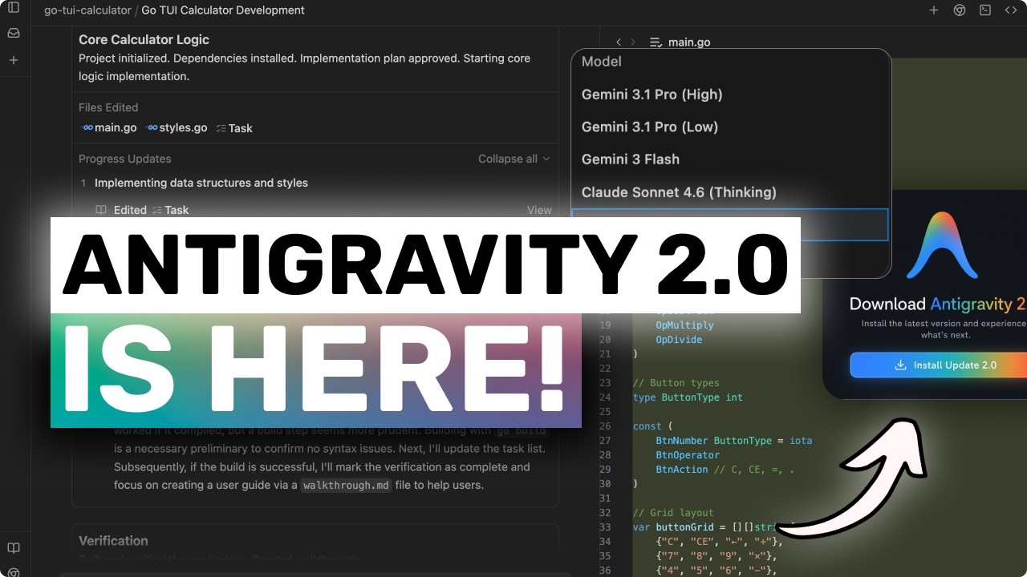
Task: Click code line OpDivide
Action: coord(679,339)
